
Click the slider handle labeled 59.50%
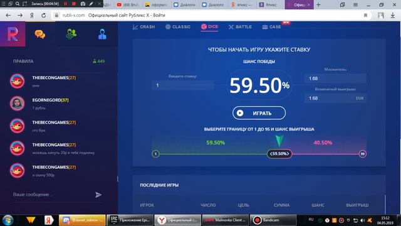pyautogui.click(x=279, y=154)
